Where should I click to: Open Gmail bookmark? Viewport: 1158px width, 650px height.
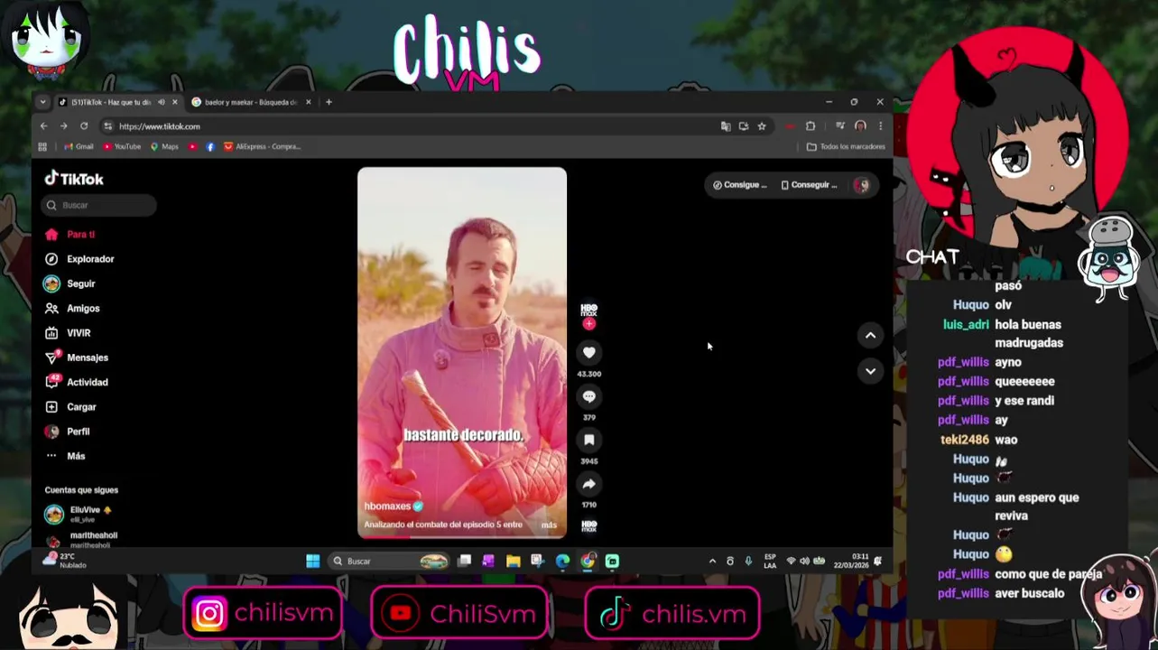coord(79,146)
